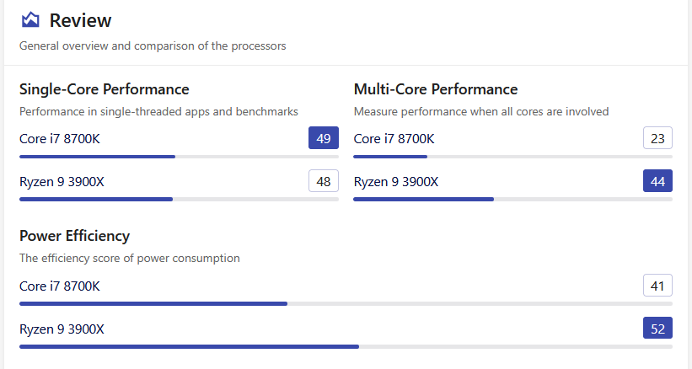Click Ryzen 9 3900X under Power Efficiency

(x=62, y=329)
